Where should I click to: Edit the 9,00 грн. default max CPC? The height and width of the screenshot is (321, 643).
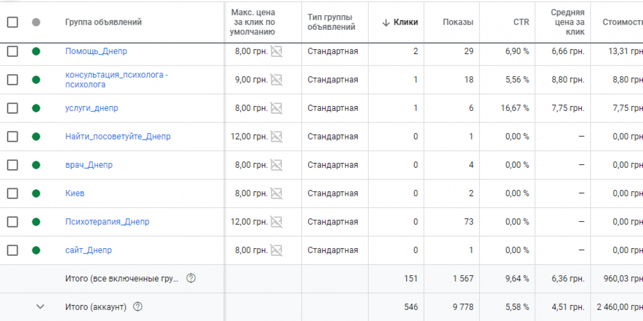pos(251,80)
